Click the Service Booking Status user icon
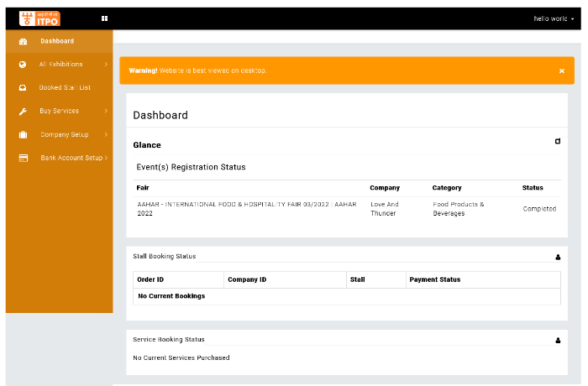The width and height of the screenshot is (588, 386). click(558, 341)
